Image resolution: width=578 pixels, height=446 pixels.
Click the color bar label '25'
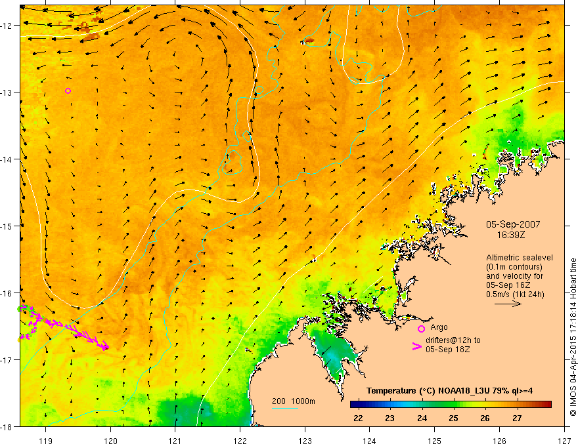(x=453, y=418)
